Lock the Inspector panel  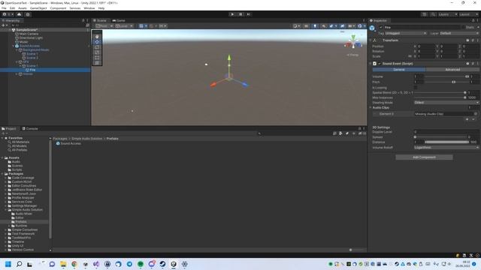click(473, 20)
